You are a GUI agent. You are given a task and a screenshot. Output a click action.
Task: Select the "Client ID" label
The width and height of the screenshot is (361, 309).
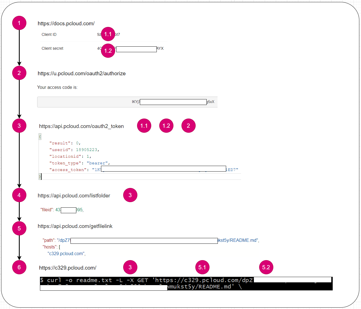(x=49, y=34)
